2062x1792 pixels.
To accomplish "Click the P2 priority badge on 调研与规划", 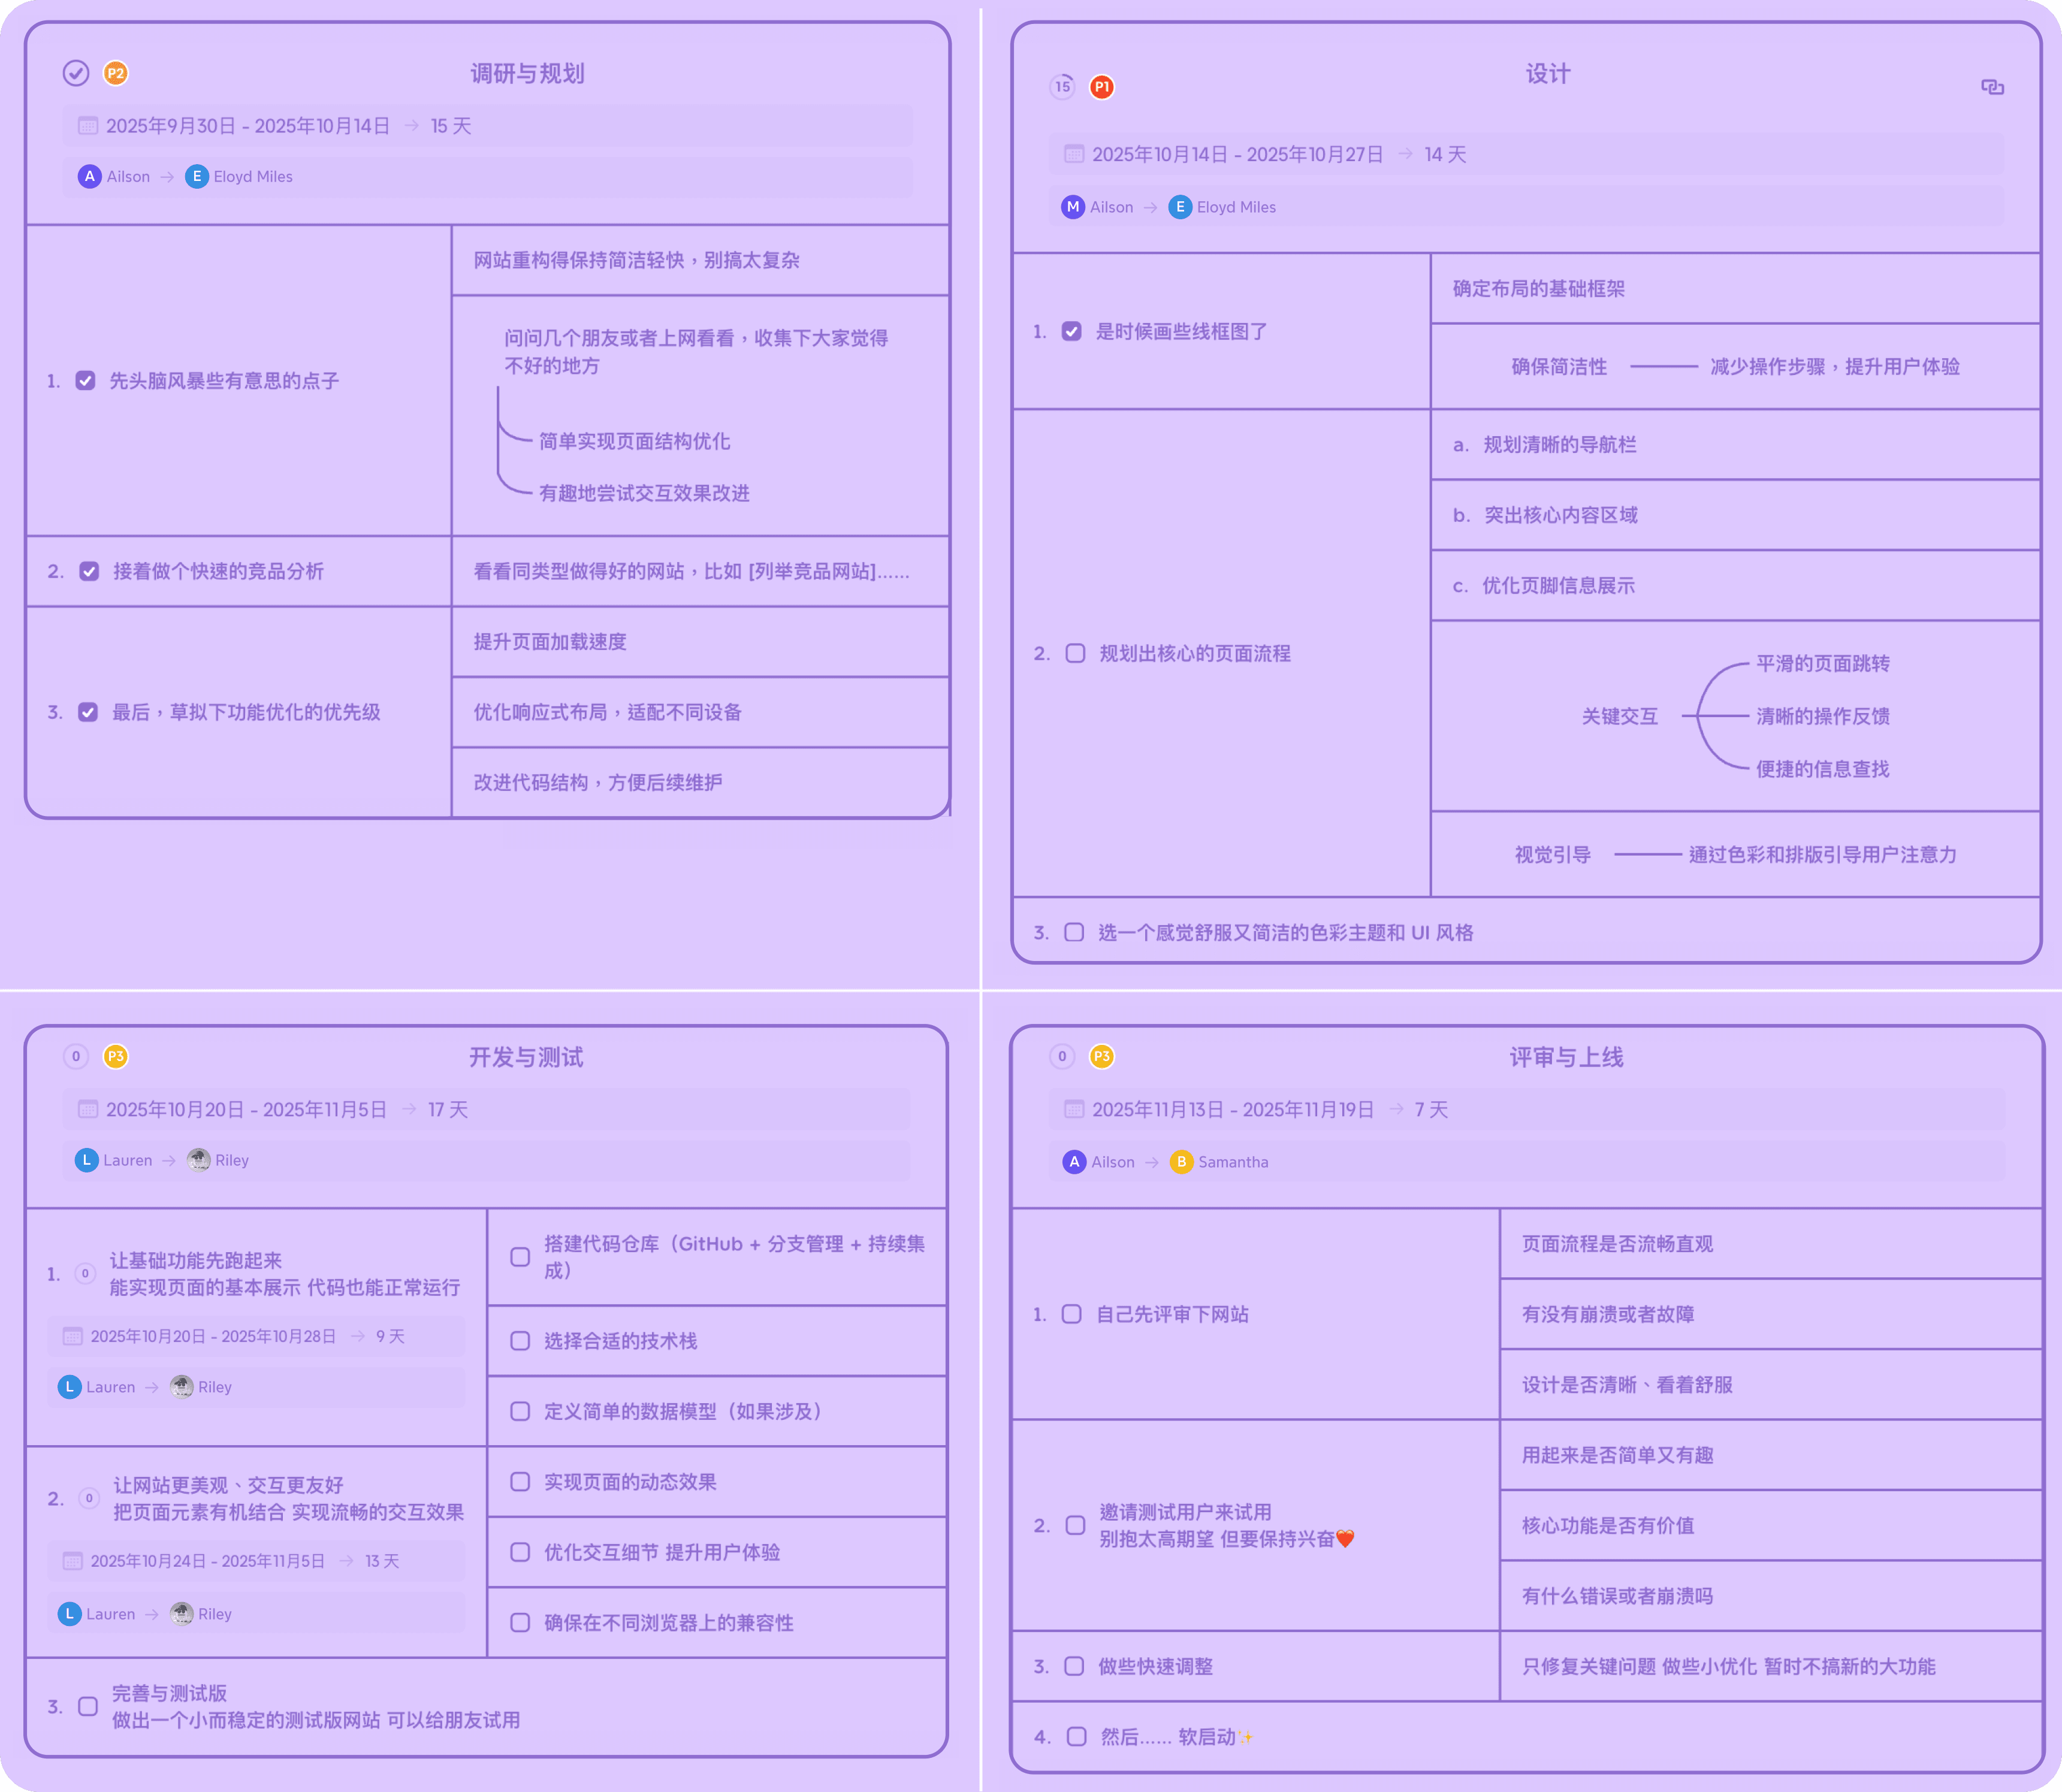I will click(x=115, y=72).
